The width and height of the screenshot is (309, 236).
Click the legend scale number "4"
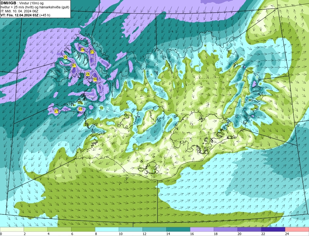coord(49,234)
